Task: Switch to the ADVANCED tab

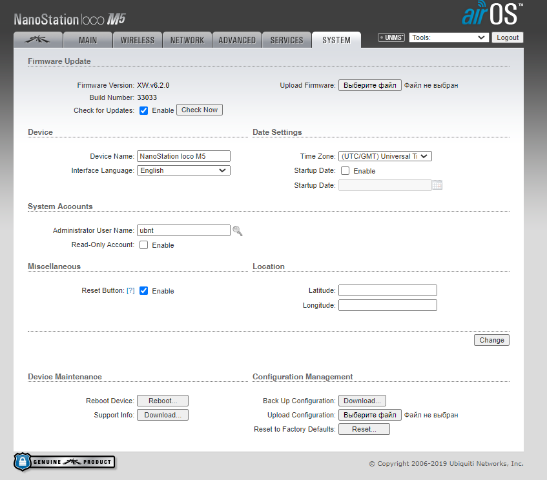Action: tap(237, 40)
